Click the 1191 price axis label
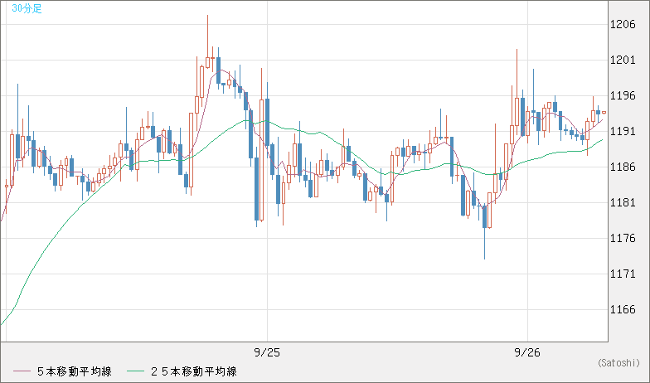Image resolution: width=650 pixels, height=383 pixels. coord(623,131)
